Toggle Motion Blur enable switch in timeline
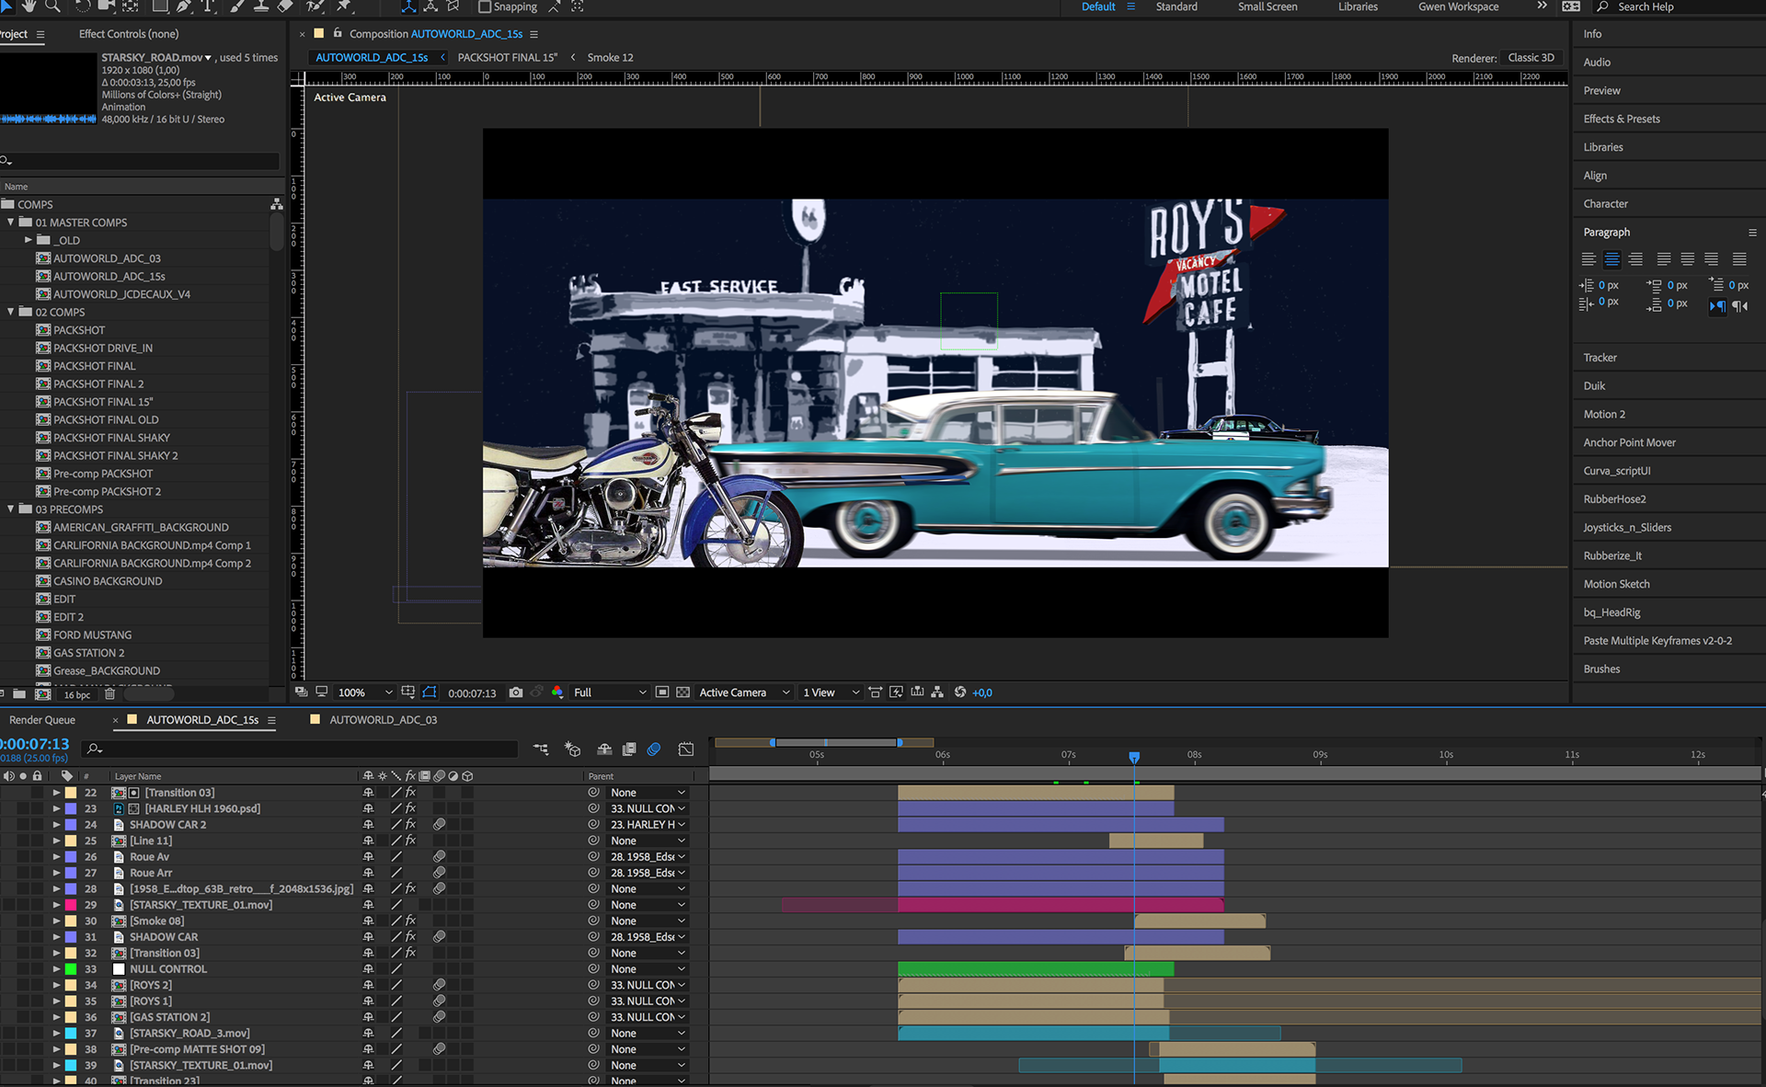The width and height of the screenshot is (1766, 1087). tap(654, 749)
